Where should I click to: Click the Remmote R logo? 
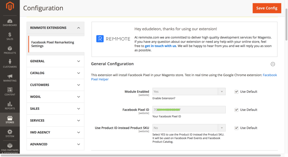100,39
